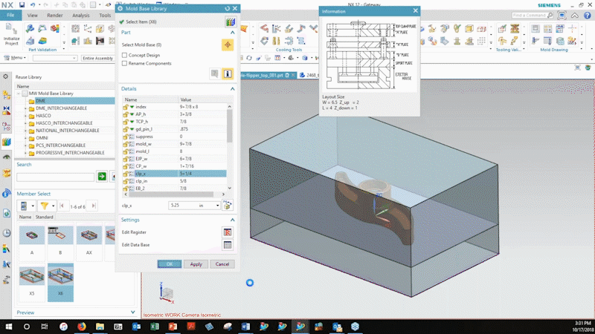The width and height of the screenshot is (595, 334).
Task: Open Firefox from the taskbar
Action: pos(82,327)
